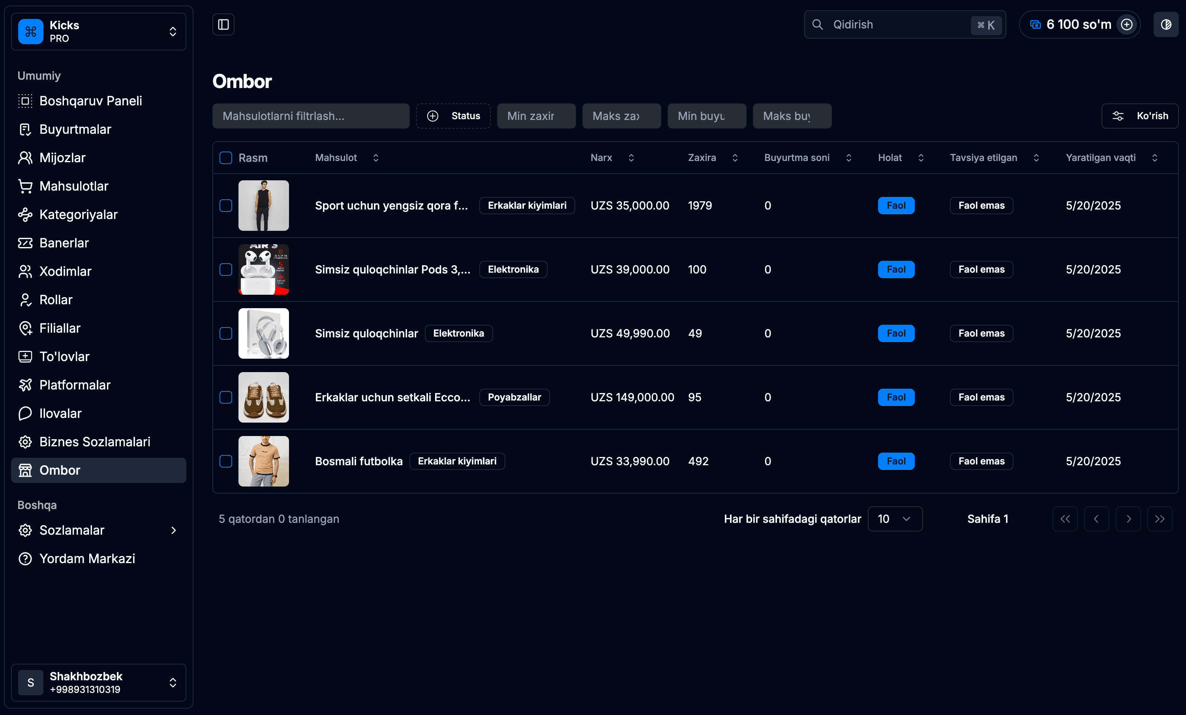
Task: Select the Platformalar sidebar icon
Action: [26, 384]
